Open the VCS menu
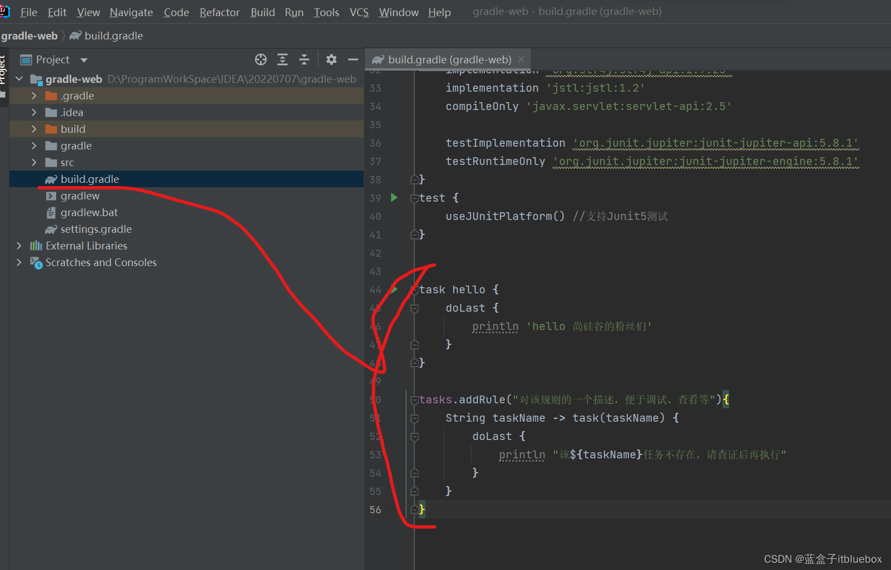The width and height of the screenshot is (891, 570). [359, 12]
